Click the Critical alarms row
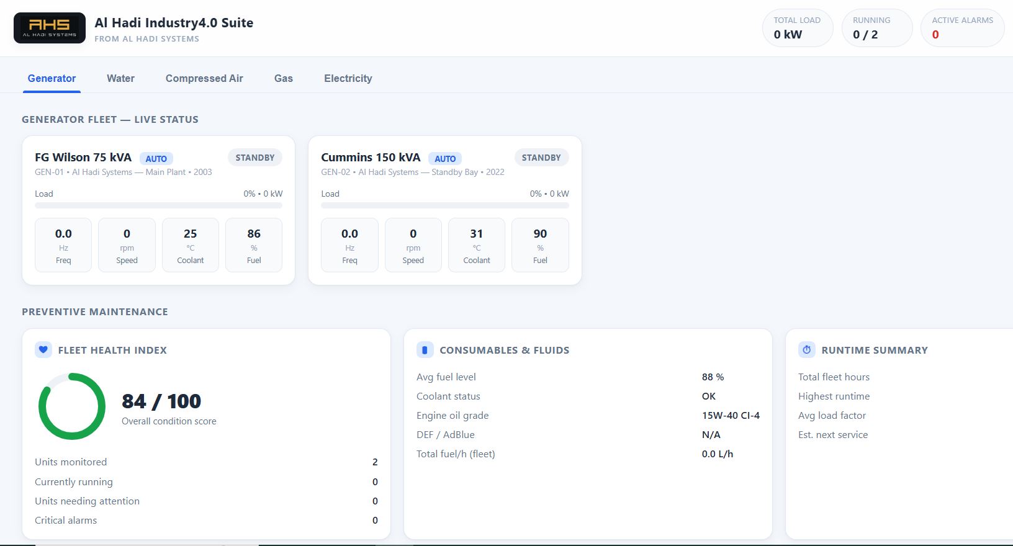The height and width of the screenshot is (546, 1013). [206, 521]
